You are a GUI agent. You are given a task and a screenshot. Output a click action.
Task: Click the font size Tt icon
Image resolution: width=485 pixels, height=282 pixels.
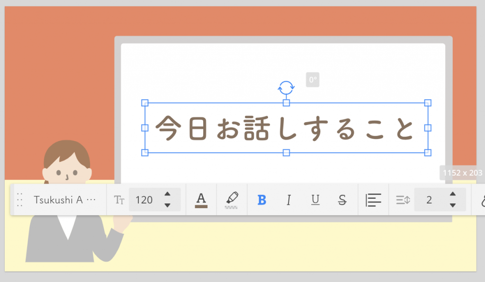click(119, 200)
